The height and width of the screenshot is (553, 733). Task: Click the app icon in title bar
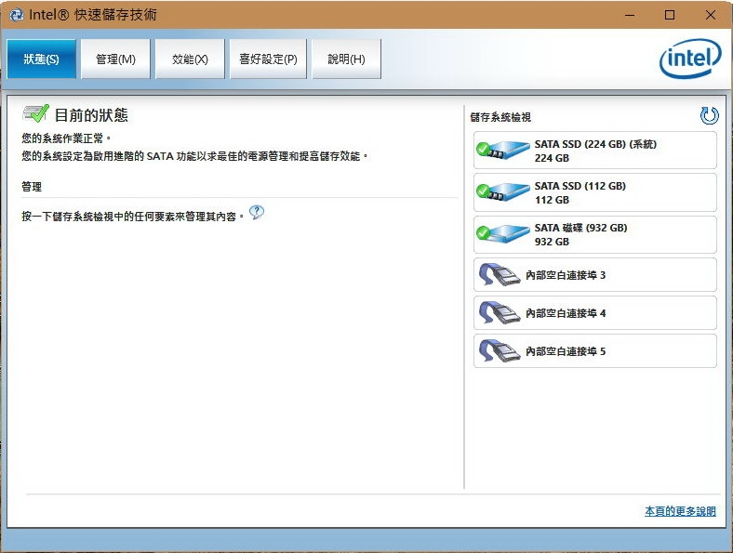coord(17,15)
